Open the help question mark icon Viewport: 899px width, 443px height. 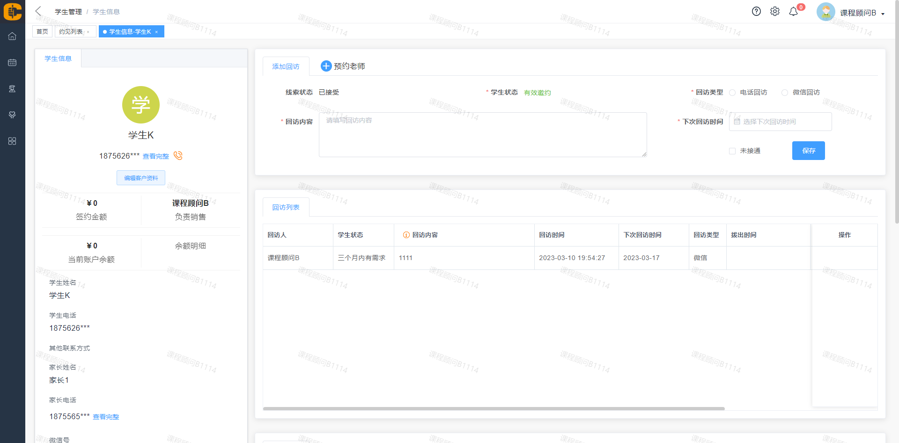[x=756, y=12]
